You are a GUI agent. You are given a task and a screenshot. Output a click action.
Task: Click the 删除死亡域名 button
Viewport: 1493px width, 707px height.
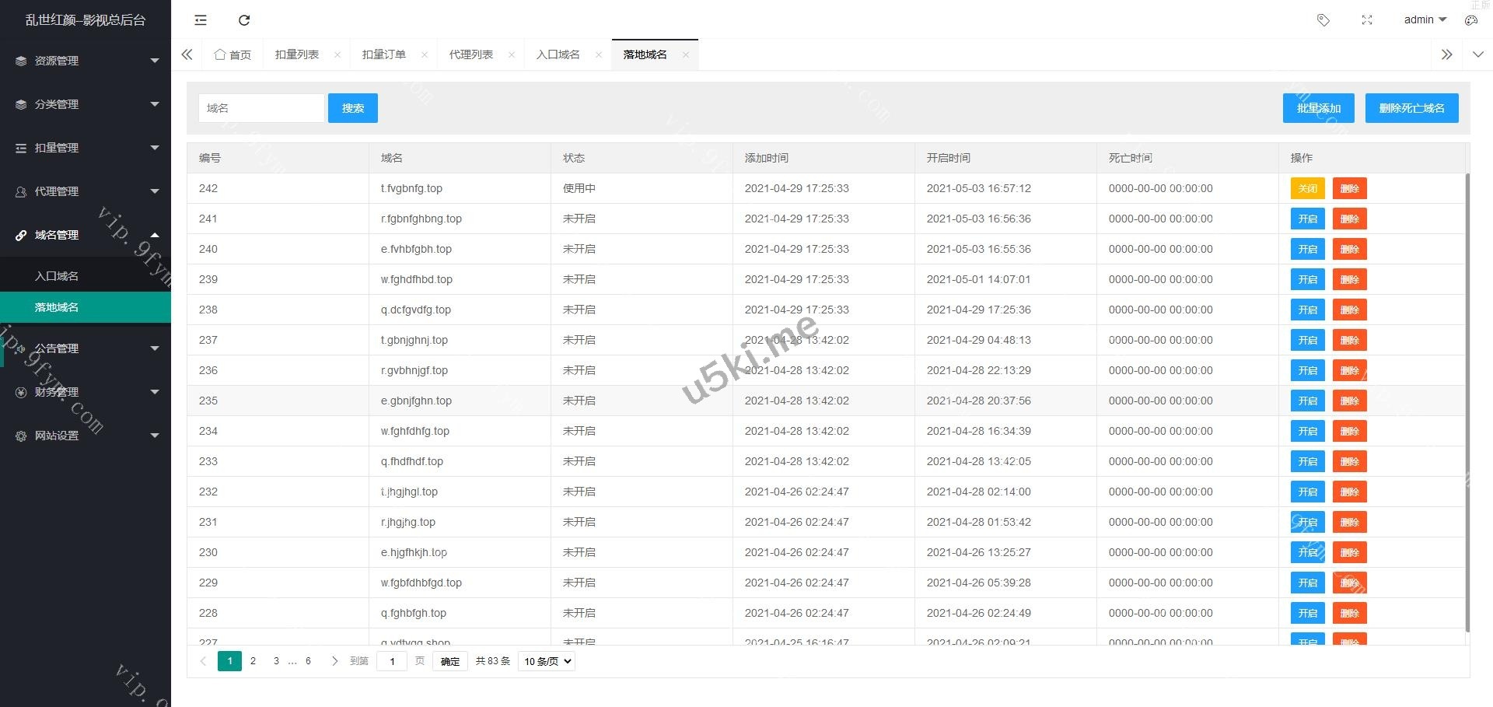1411,108
